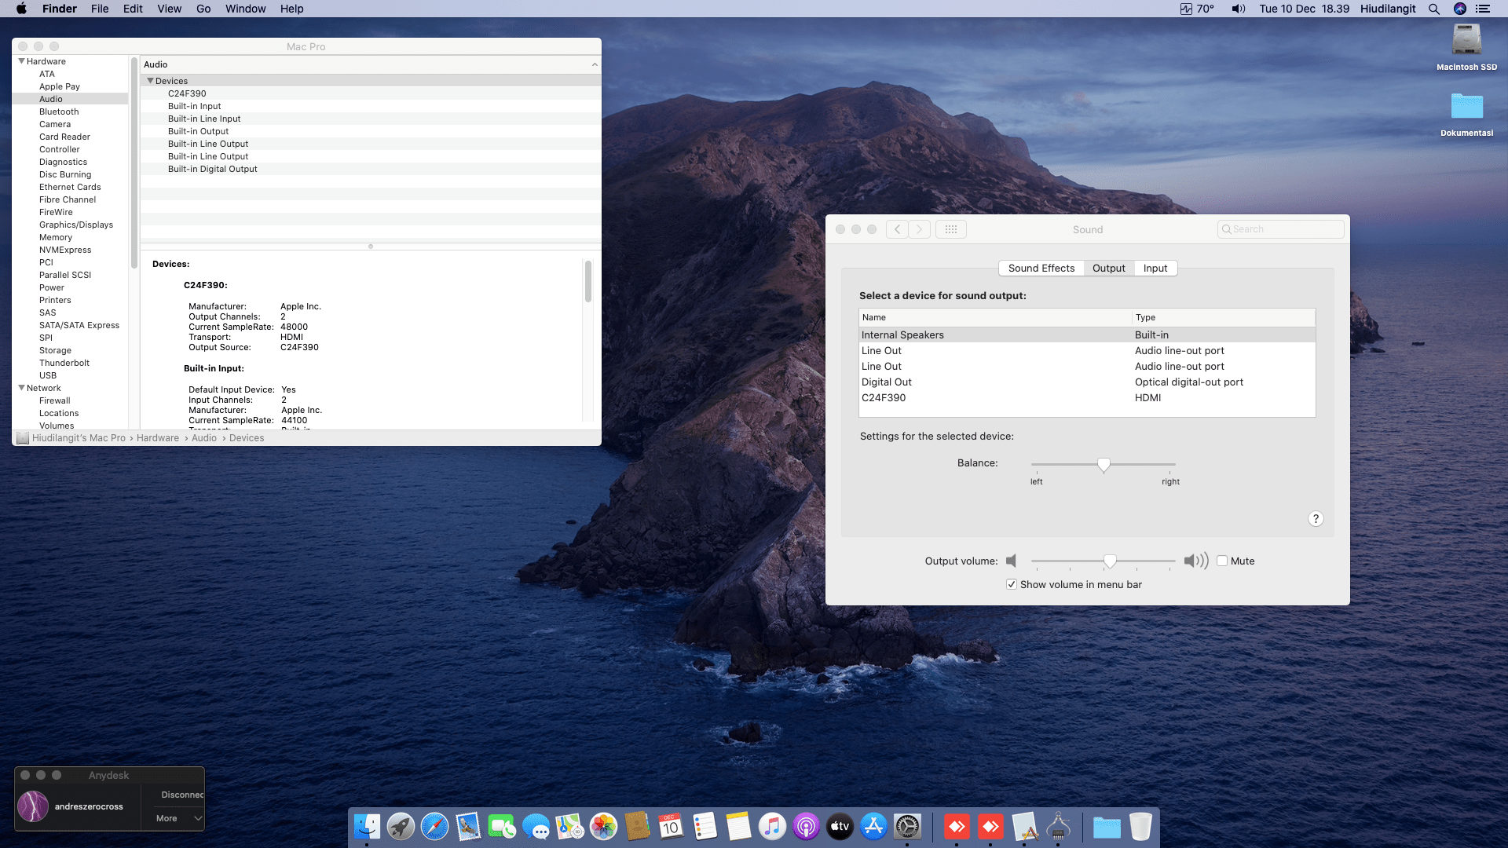Viewport: 1508px width, 848px height.
Task: Click the Output volume slider thumb
Action: pos(1110,561)
